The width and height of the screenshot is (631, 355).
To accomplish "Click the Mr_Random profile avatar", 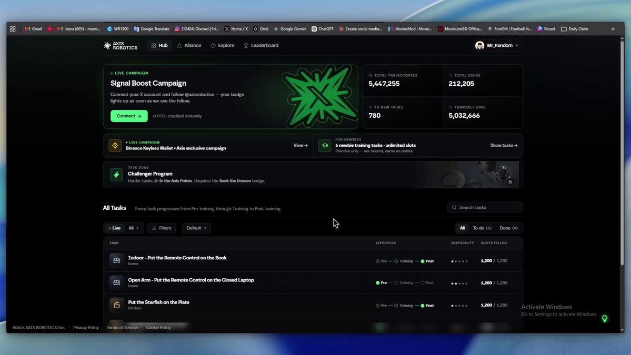I will [479, 45].
